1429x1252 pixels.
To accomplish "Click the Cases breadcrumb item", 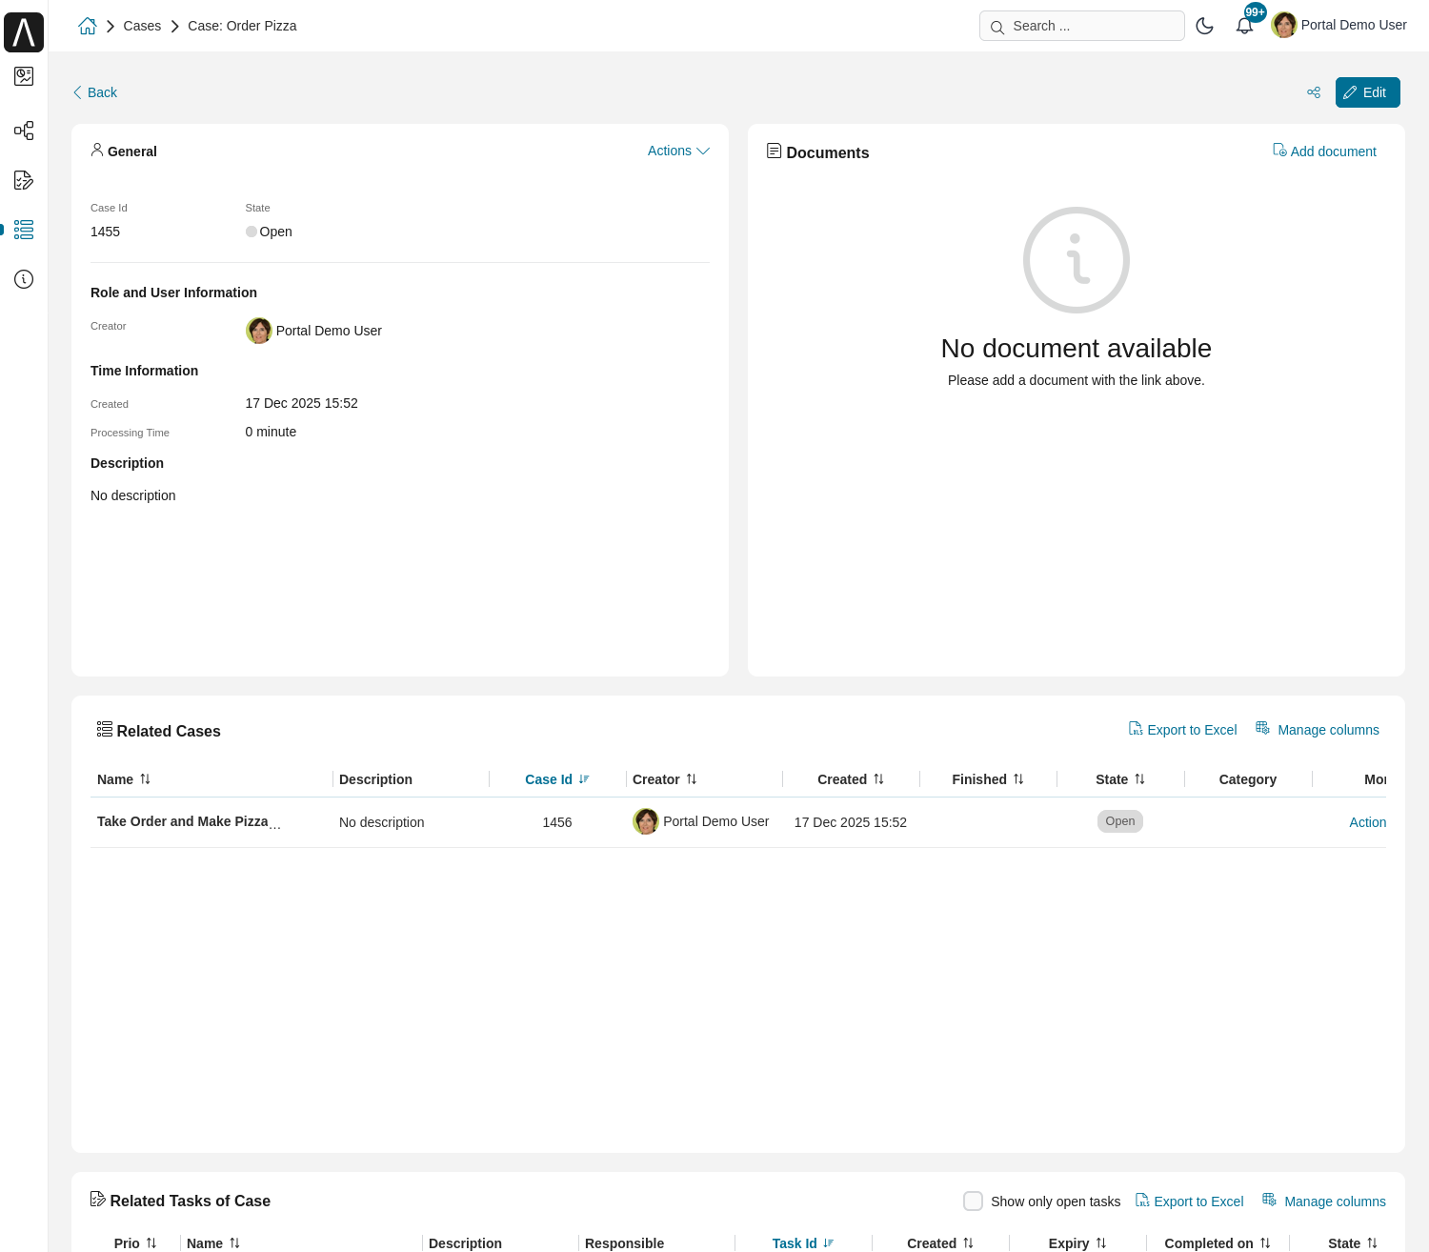I will [142, 26].
